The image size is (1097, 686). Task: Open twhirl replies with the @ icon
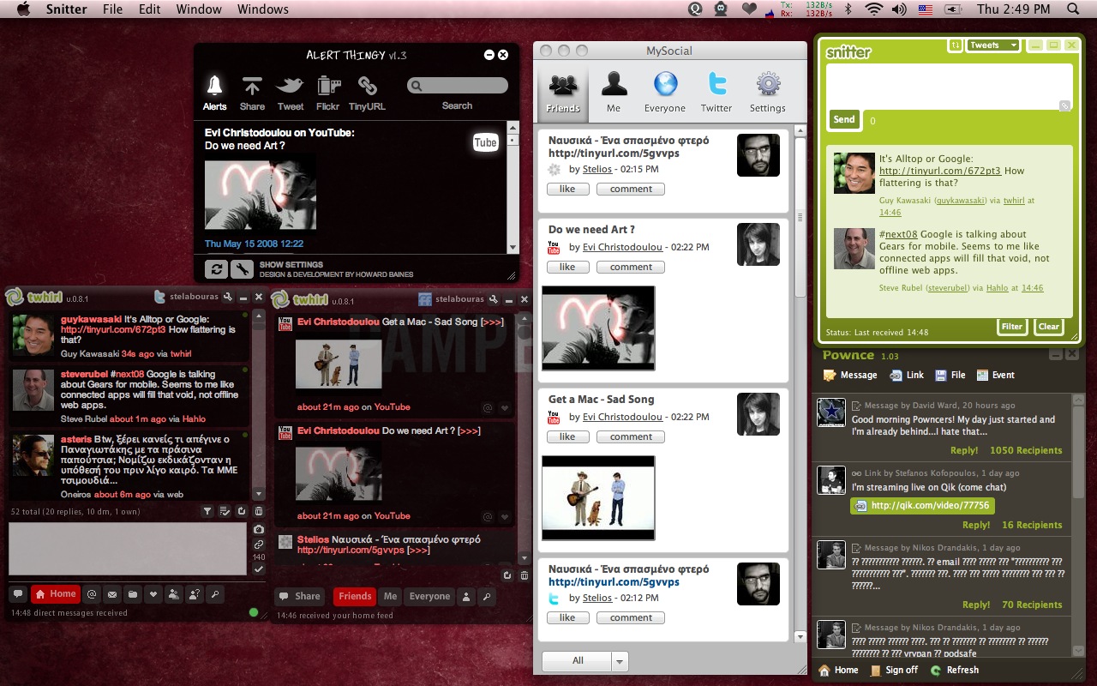(91, 593)
